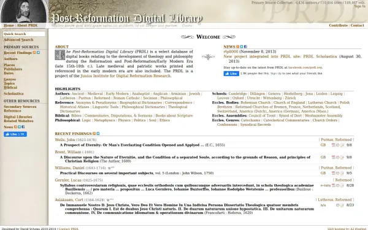Open the RSS icon in the NEWS heading
Image resolution: width=368 pixels, height=230 pixels.
pyautogui.click(x=238, y=47)
